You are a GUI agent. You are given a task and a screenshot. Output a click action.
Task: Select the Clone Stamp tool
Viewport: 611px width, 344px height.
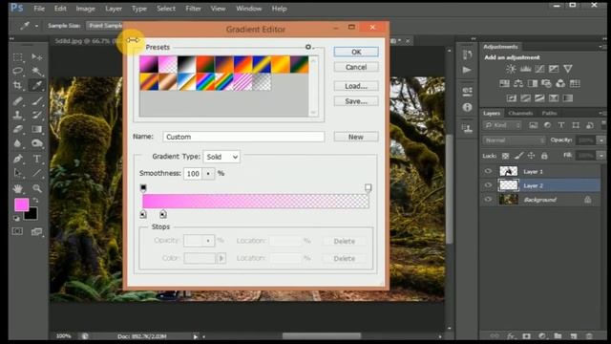[17, 115]
